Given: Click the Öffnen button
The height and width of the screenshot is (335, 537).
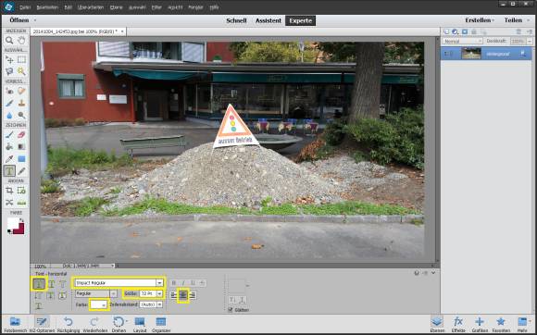Looking at the screenshot, I should [19, 20].
